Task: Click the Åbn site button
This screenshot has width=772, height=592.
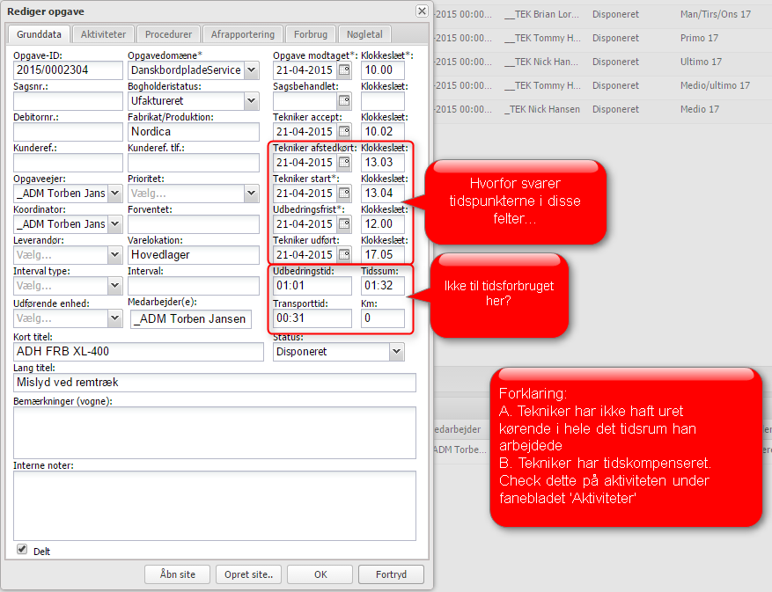Action: (177, 574)
